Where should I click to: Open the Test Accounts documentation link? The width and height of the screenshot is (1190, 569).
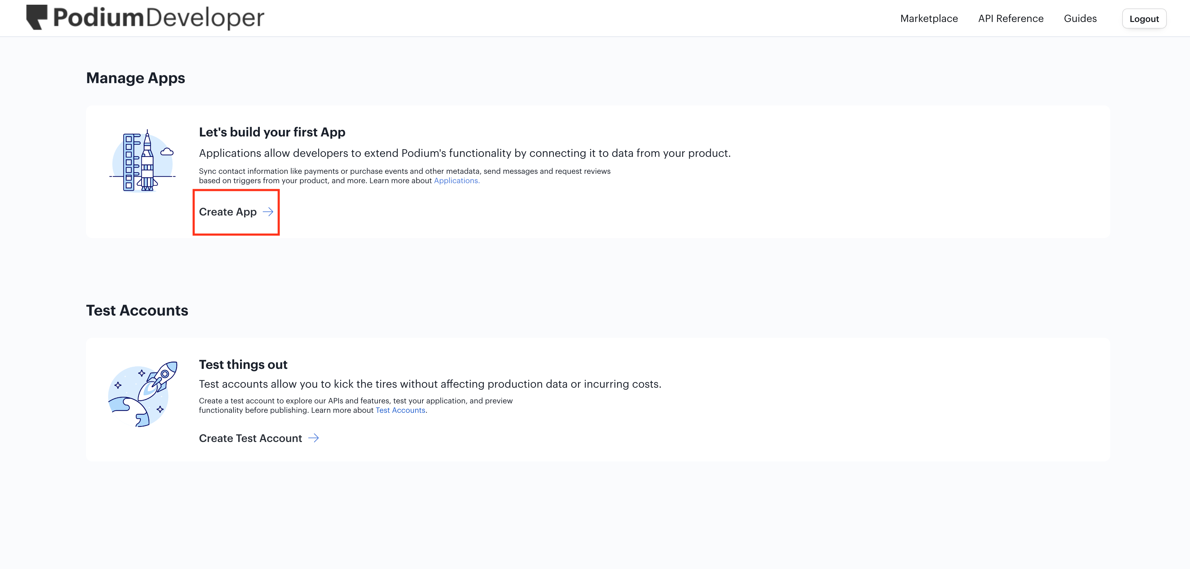400,410
